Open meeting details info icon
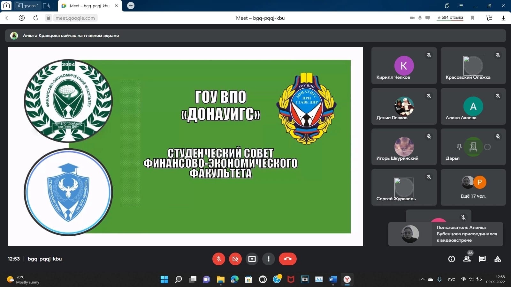The width and height of the screenshot is (511, 287). (x=452, y=259)
